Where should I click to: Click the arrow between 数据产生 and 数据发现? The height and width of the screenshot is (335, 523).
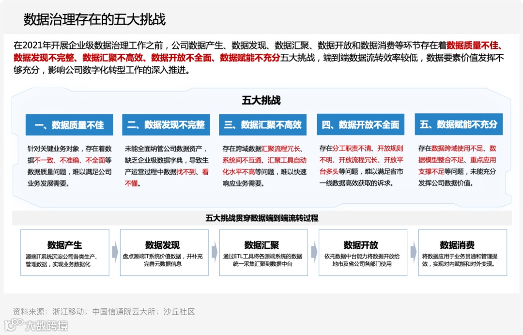115,252
